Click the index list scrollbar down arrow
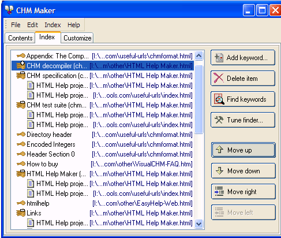281x238 pixels. pyautogui.click(x=199, y=224)
